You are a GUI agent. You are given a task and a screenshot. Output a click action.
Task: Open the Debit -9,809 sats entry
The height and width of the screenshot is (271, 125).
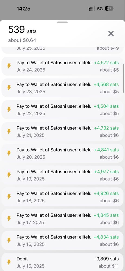(x=62, y=262)
